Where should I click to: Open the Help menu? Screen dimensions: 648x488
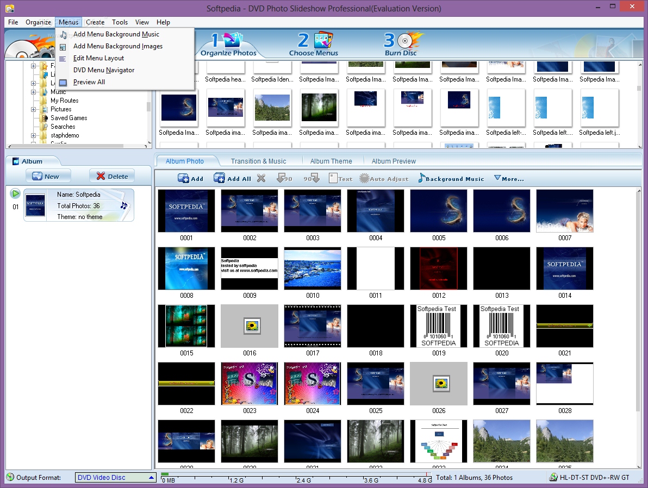pyautogui.click(x=163, y=22)
